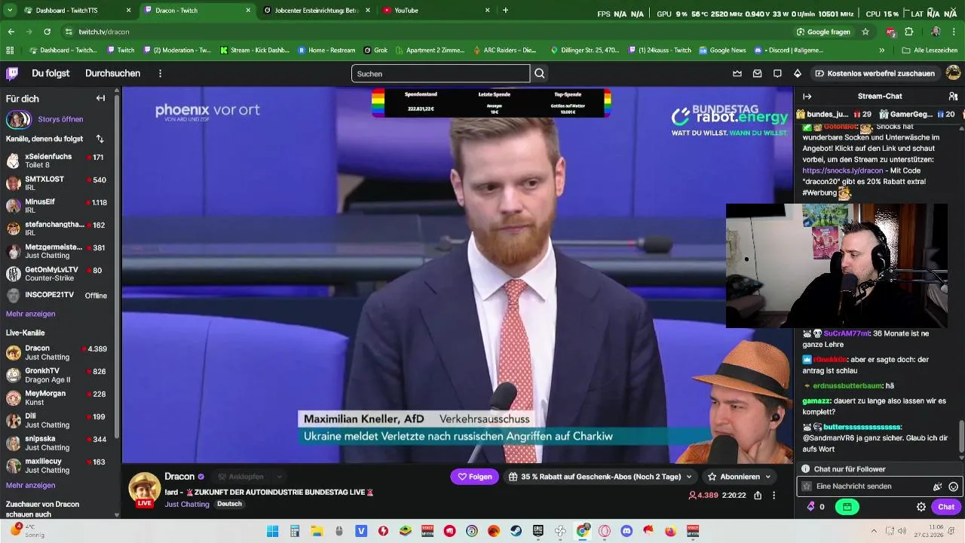Click the Google fragen button

823,32
